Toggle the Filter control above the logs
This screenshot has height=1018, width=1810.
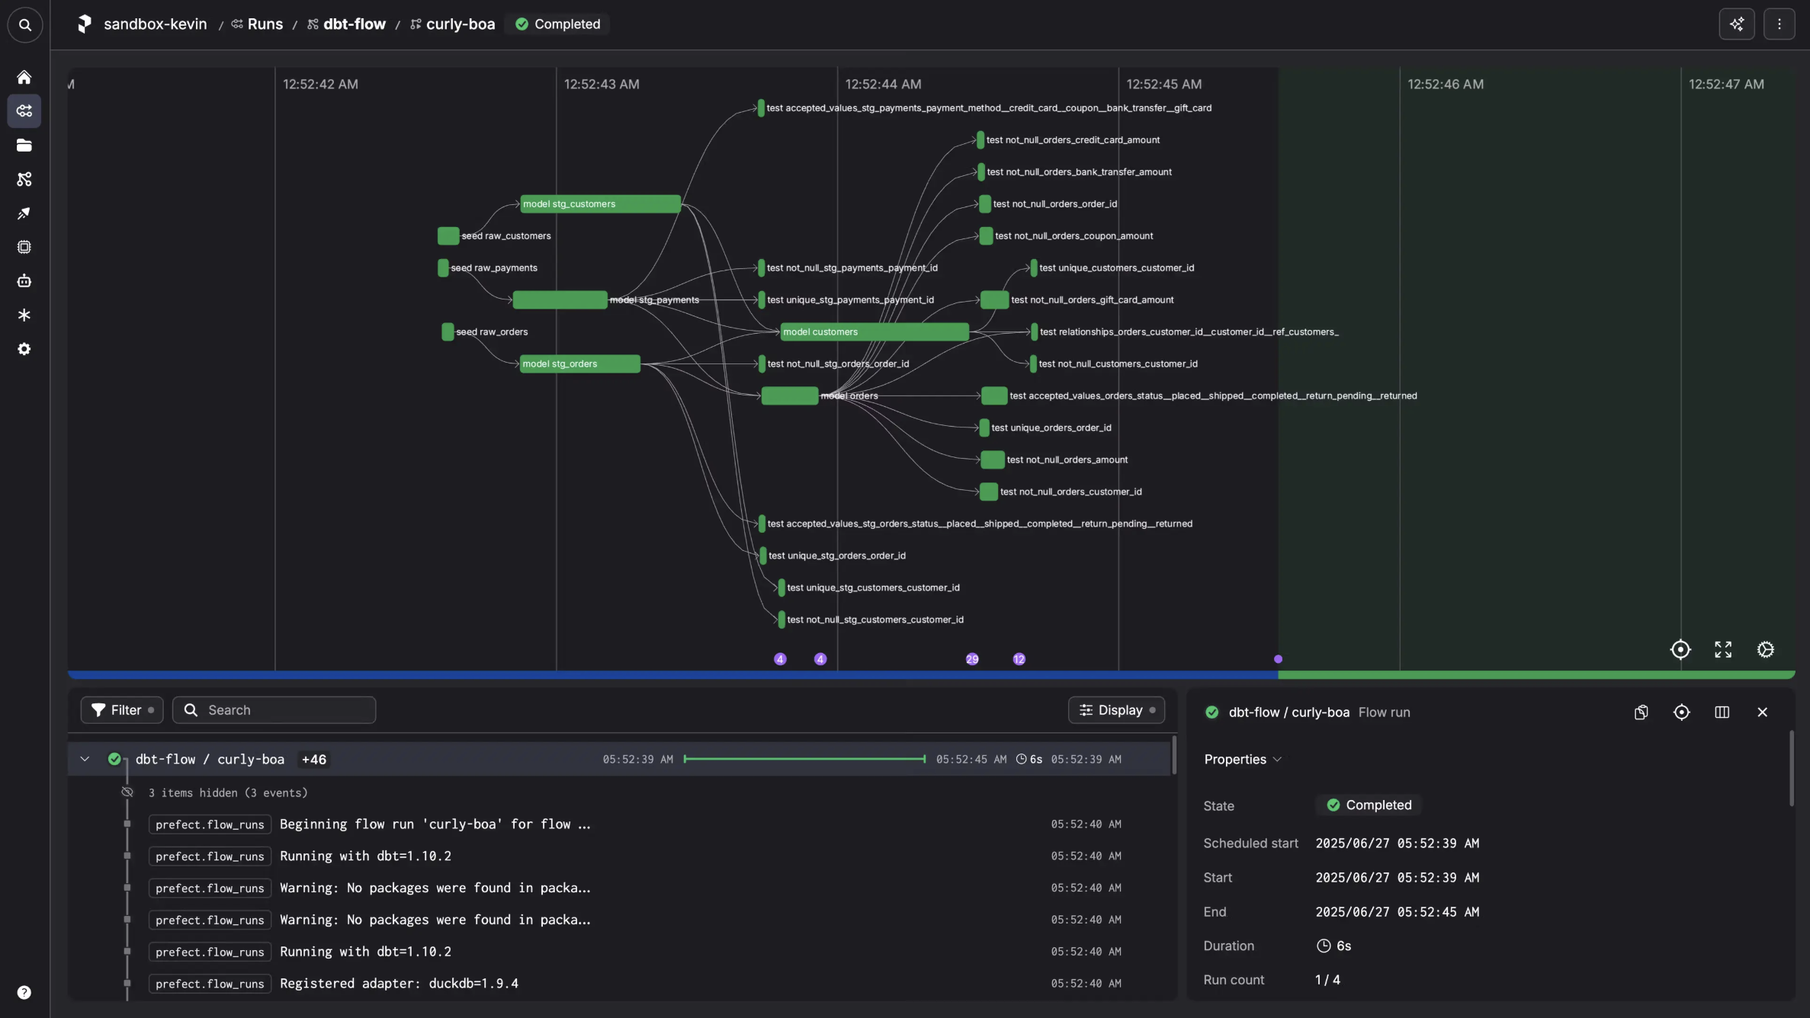(121, 709)
